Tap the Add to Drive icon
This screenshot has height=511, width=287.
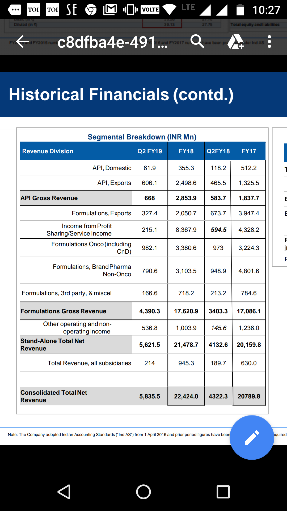tap(235, 42)
